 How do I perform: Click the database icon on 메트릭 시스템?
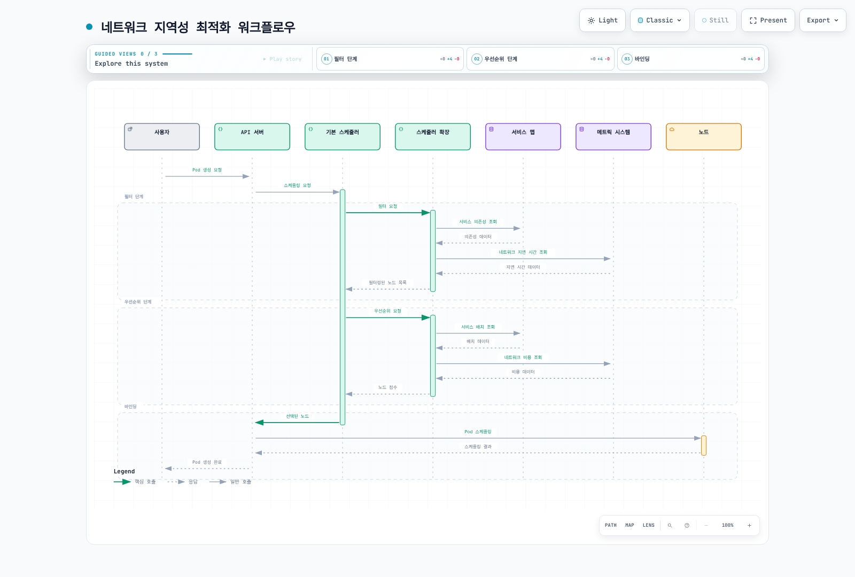click(581, 129)
